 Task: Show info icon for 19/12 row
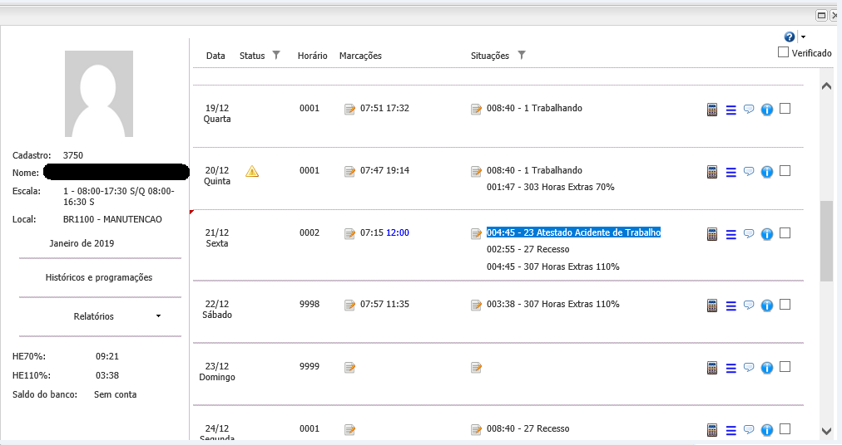[767, 110]
